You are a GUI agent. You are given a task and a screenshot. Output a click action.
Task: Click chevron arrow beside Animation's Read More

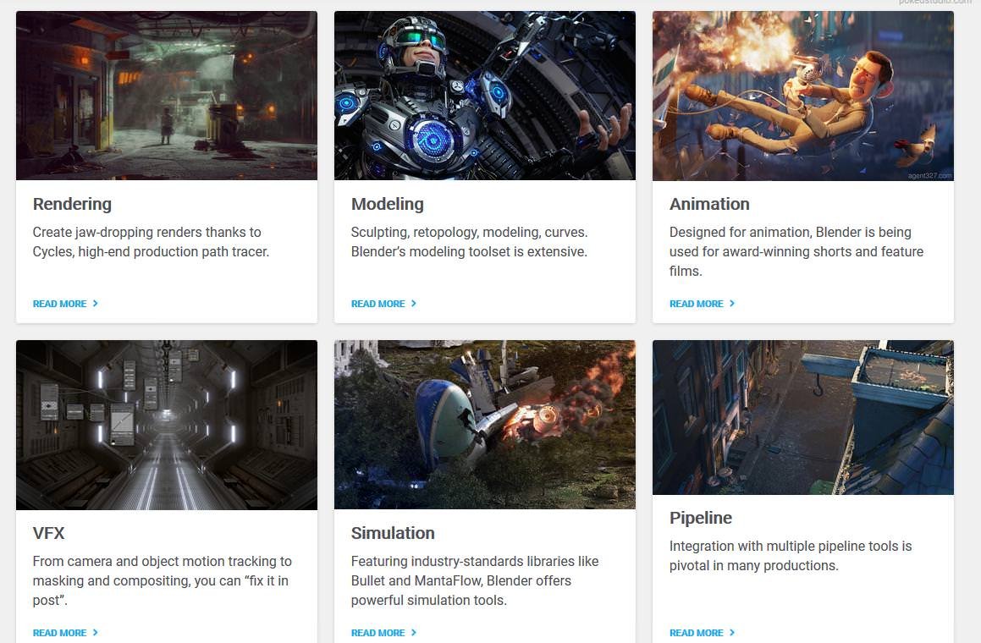[x=732, y=304]
